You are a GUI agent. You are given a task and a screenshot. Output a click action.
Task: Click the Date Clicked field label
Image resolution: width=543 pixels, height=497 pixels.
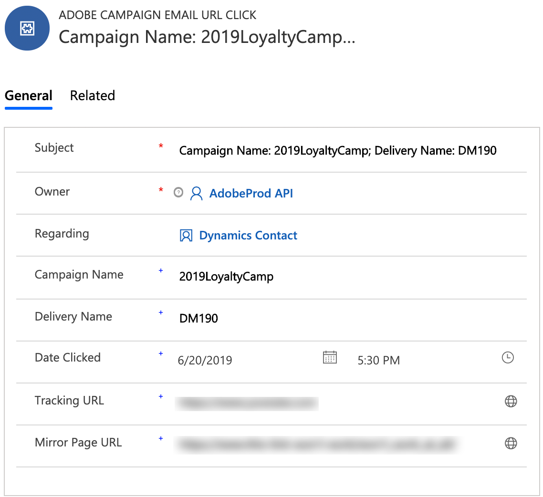(x=68, y=358)
